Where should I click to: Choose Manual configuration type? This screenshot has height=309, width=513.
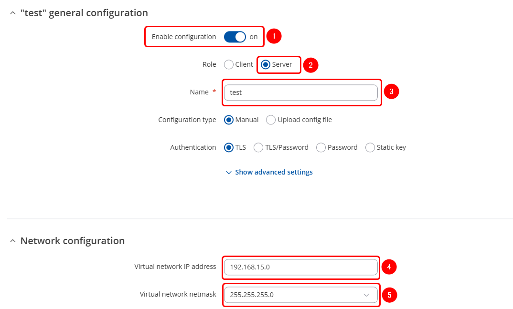[229, 120]
